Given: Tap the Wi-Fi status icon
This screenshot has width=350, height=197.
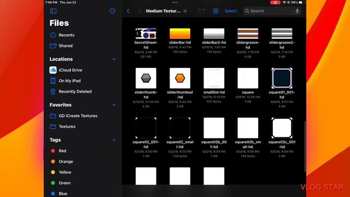Looking at the screenshot, I should point(284,2).
